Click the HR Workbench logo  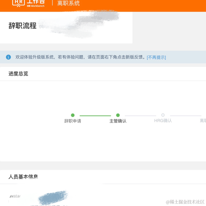(28, 3)
